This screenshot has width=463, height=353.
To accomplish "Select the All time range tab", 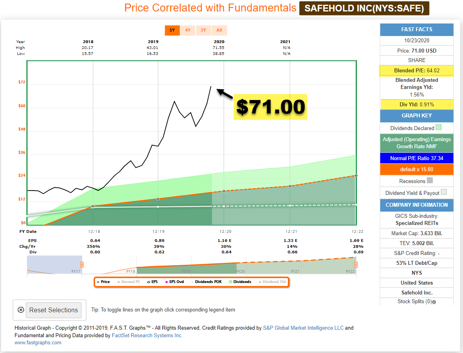I will tap(219, 30).
